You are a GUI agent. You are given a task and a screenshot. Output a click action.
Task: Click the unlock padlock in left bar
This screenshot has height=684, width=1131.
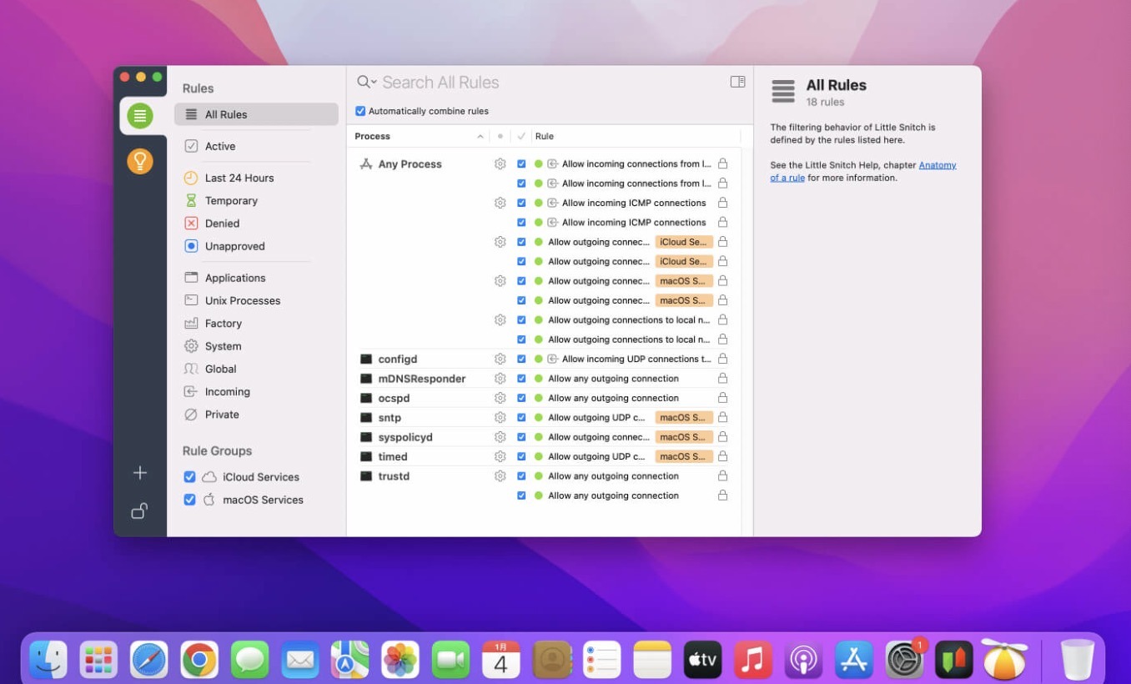[x=139, y=510]
